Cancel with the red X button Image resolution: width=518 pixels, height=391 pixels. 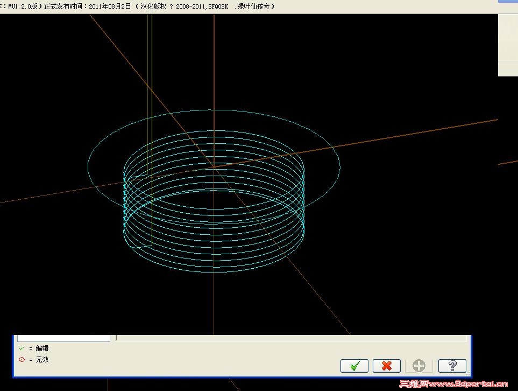tap(387, 366)
